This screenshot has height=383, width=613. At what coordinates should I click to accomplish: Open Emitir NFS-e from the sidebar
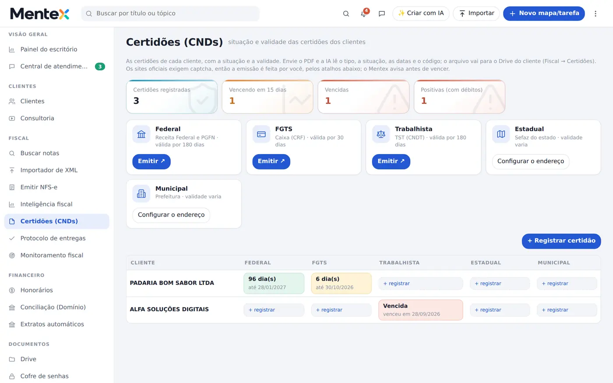click(57, 187)
